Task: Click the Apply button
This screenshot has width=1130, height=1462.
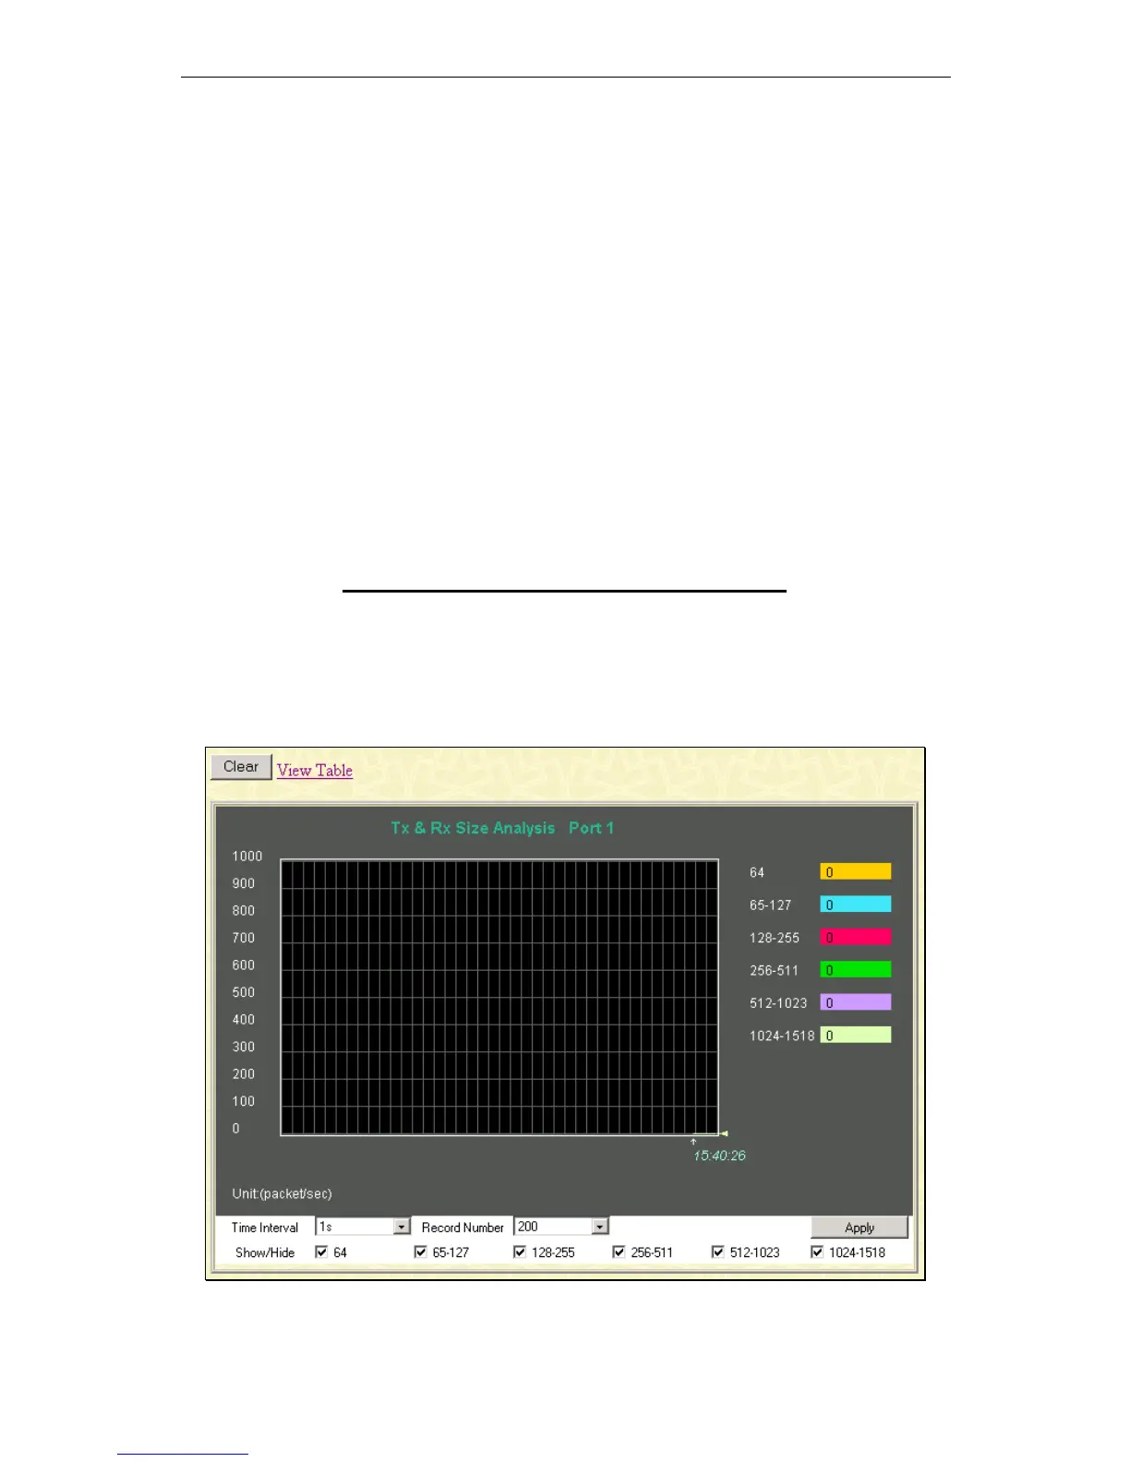Action: (x=860, y=1228)
